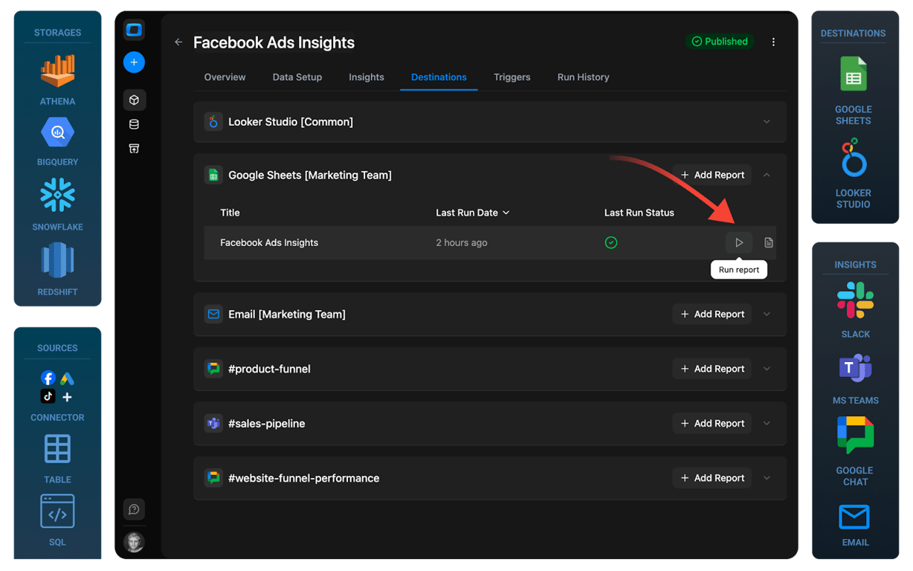Click the Looker Studio section icon
Image resolution: width=913 pixels, height=571 pixels.
[x=213, y=122]
